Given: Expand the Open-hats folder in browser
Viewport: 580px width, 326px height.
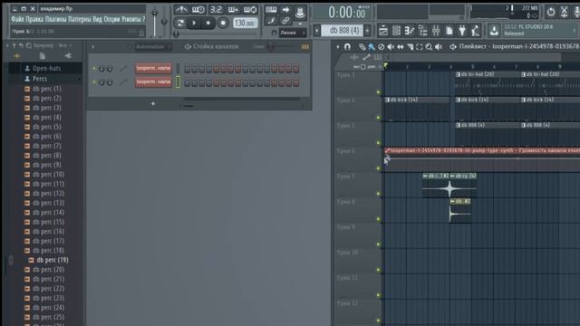Looking at the screenshot, I should point(46,69).
